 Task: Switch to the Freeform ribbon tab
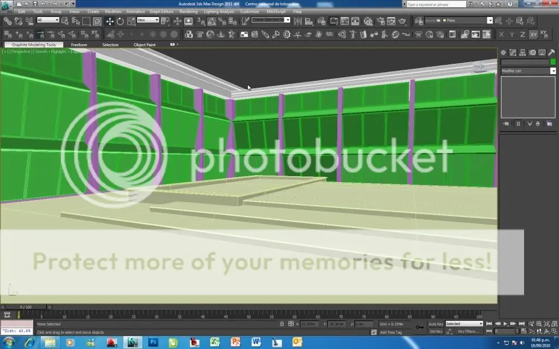(x=79, y=45)
